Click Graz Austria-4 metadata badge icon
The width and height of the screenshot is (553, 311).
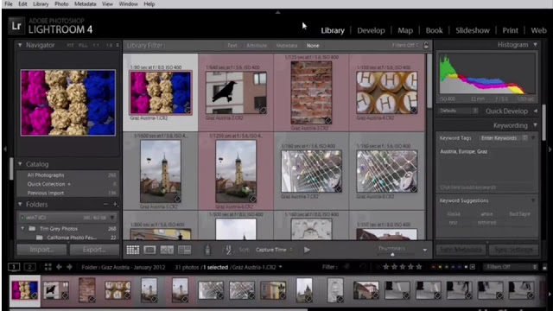[x=414, y=111]
